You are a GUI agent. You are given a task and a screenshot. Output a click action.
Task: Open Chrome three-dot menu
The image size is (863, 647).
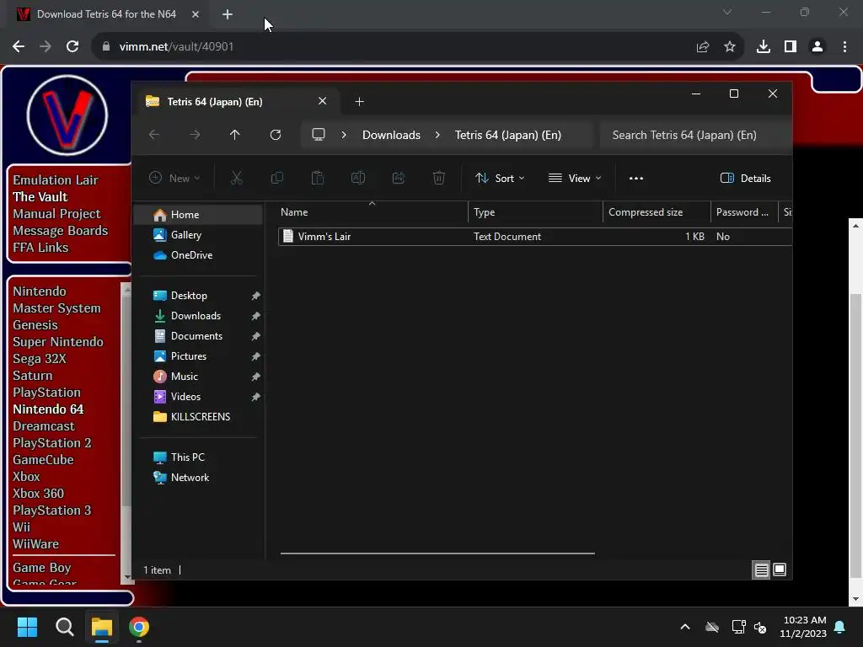[844, 47]
